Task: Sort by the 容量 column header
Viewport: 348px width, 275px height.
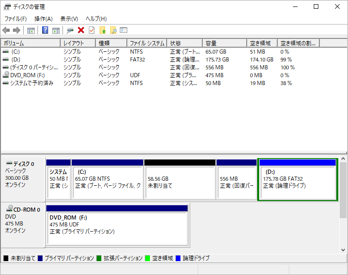Action: point(225,43)
